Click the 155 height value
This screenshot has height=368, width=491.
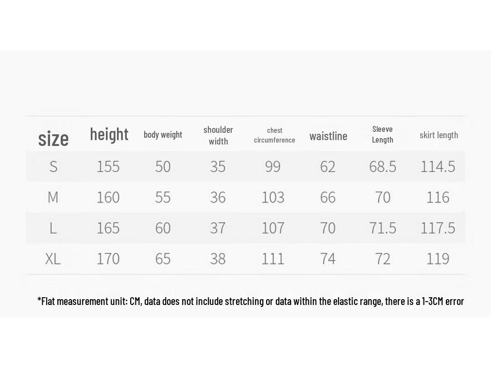pos(108,167)
